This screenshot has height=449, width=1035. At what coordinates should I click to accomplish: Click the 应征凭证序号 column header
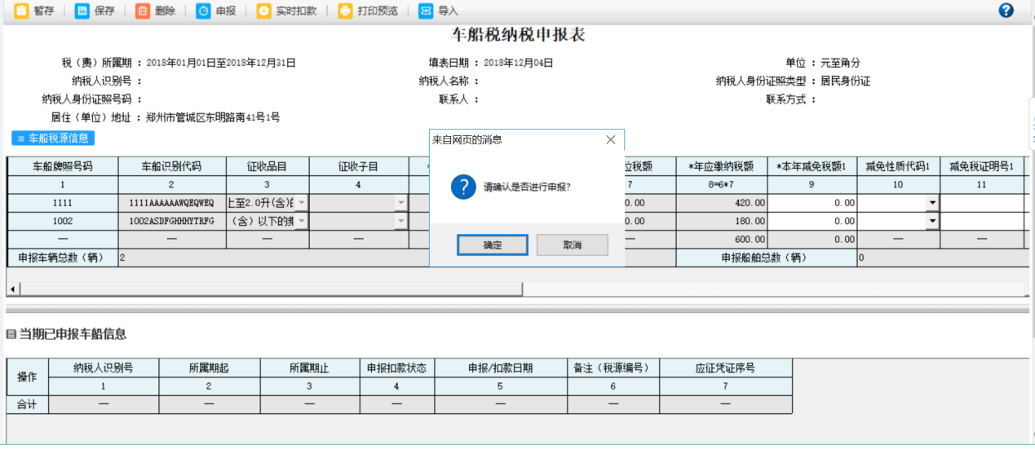[725, 368]
